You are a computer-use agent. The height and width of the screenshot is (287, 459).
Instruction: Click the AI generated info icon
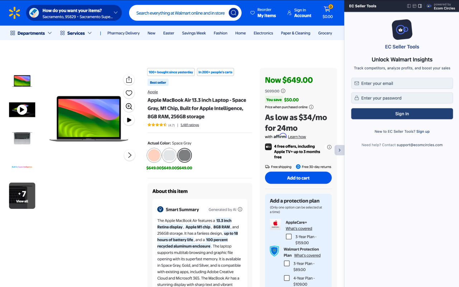[240, 210]
